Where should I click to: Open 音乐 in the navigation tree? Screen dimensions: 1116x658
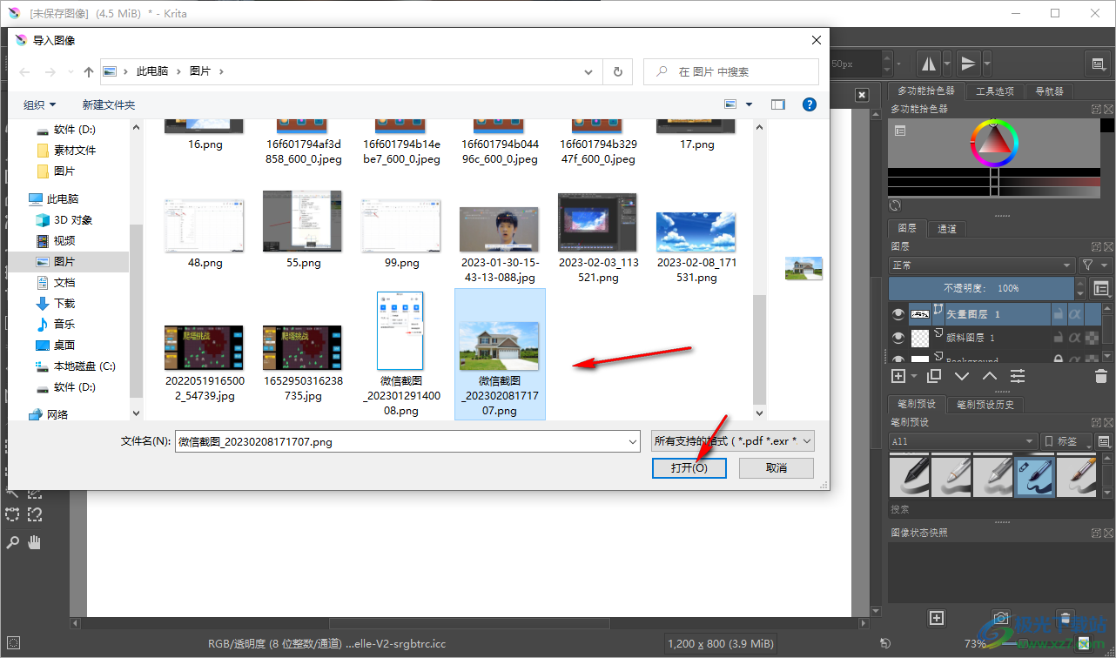64,324
